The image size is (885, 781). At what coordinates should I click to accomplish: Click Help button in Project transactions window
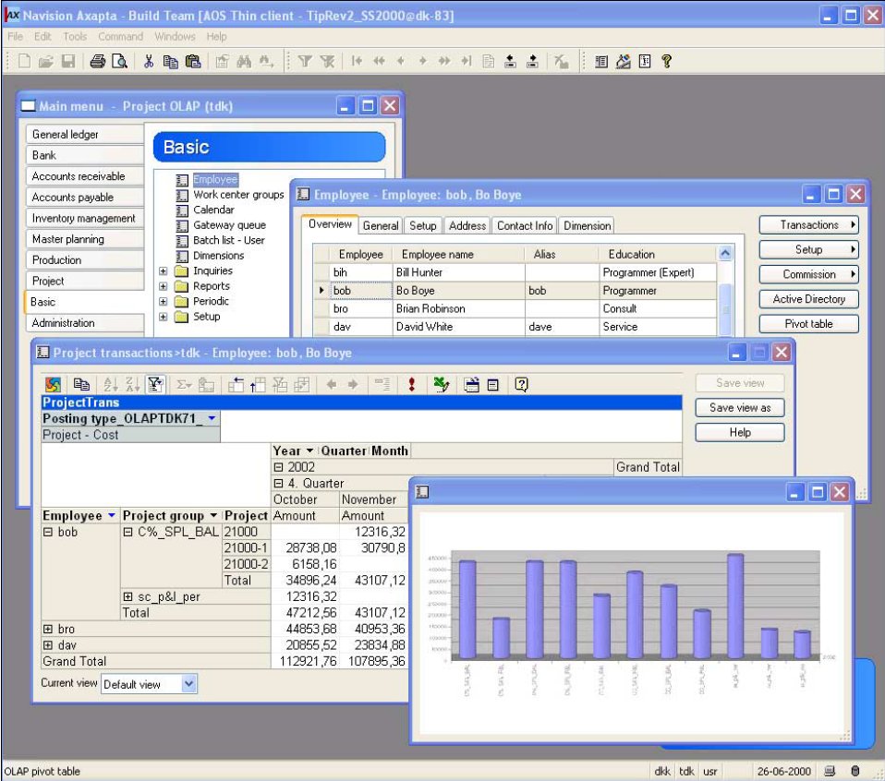(x=739, y=433)
